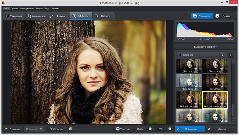
Task: Open the Популярные effects category dropdown
Action: [201, 55]
